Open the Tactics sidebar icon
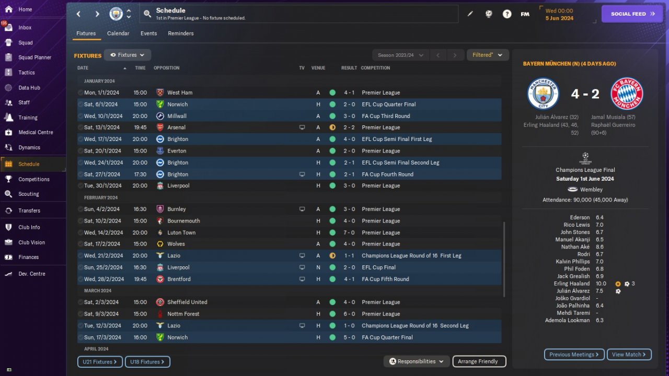This screenshot has height=376, width=669. pos(8,73)
